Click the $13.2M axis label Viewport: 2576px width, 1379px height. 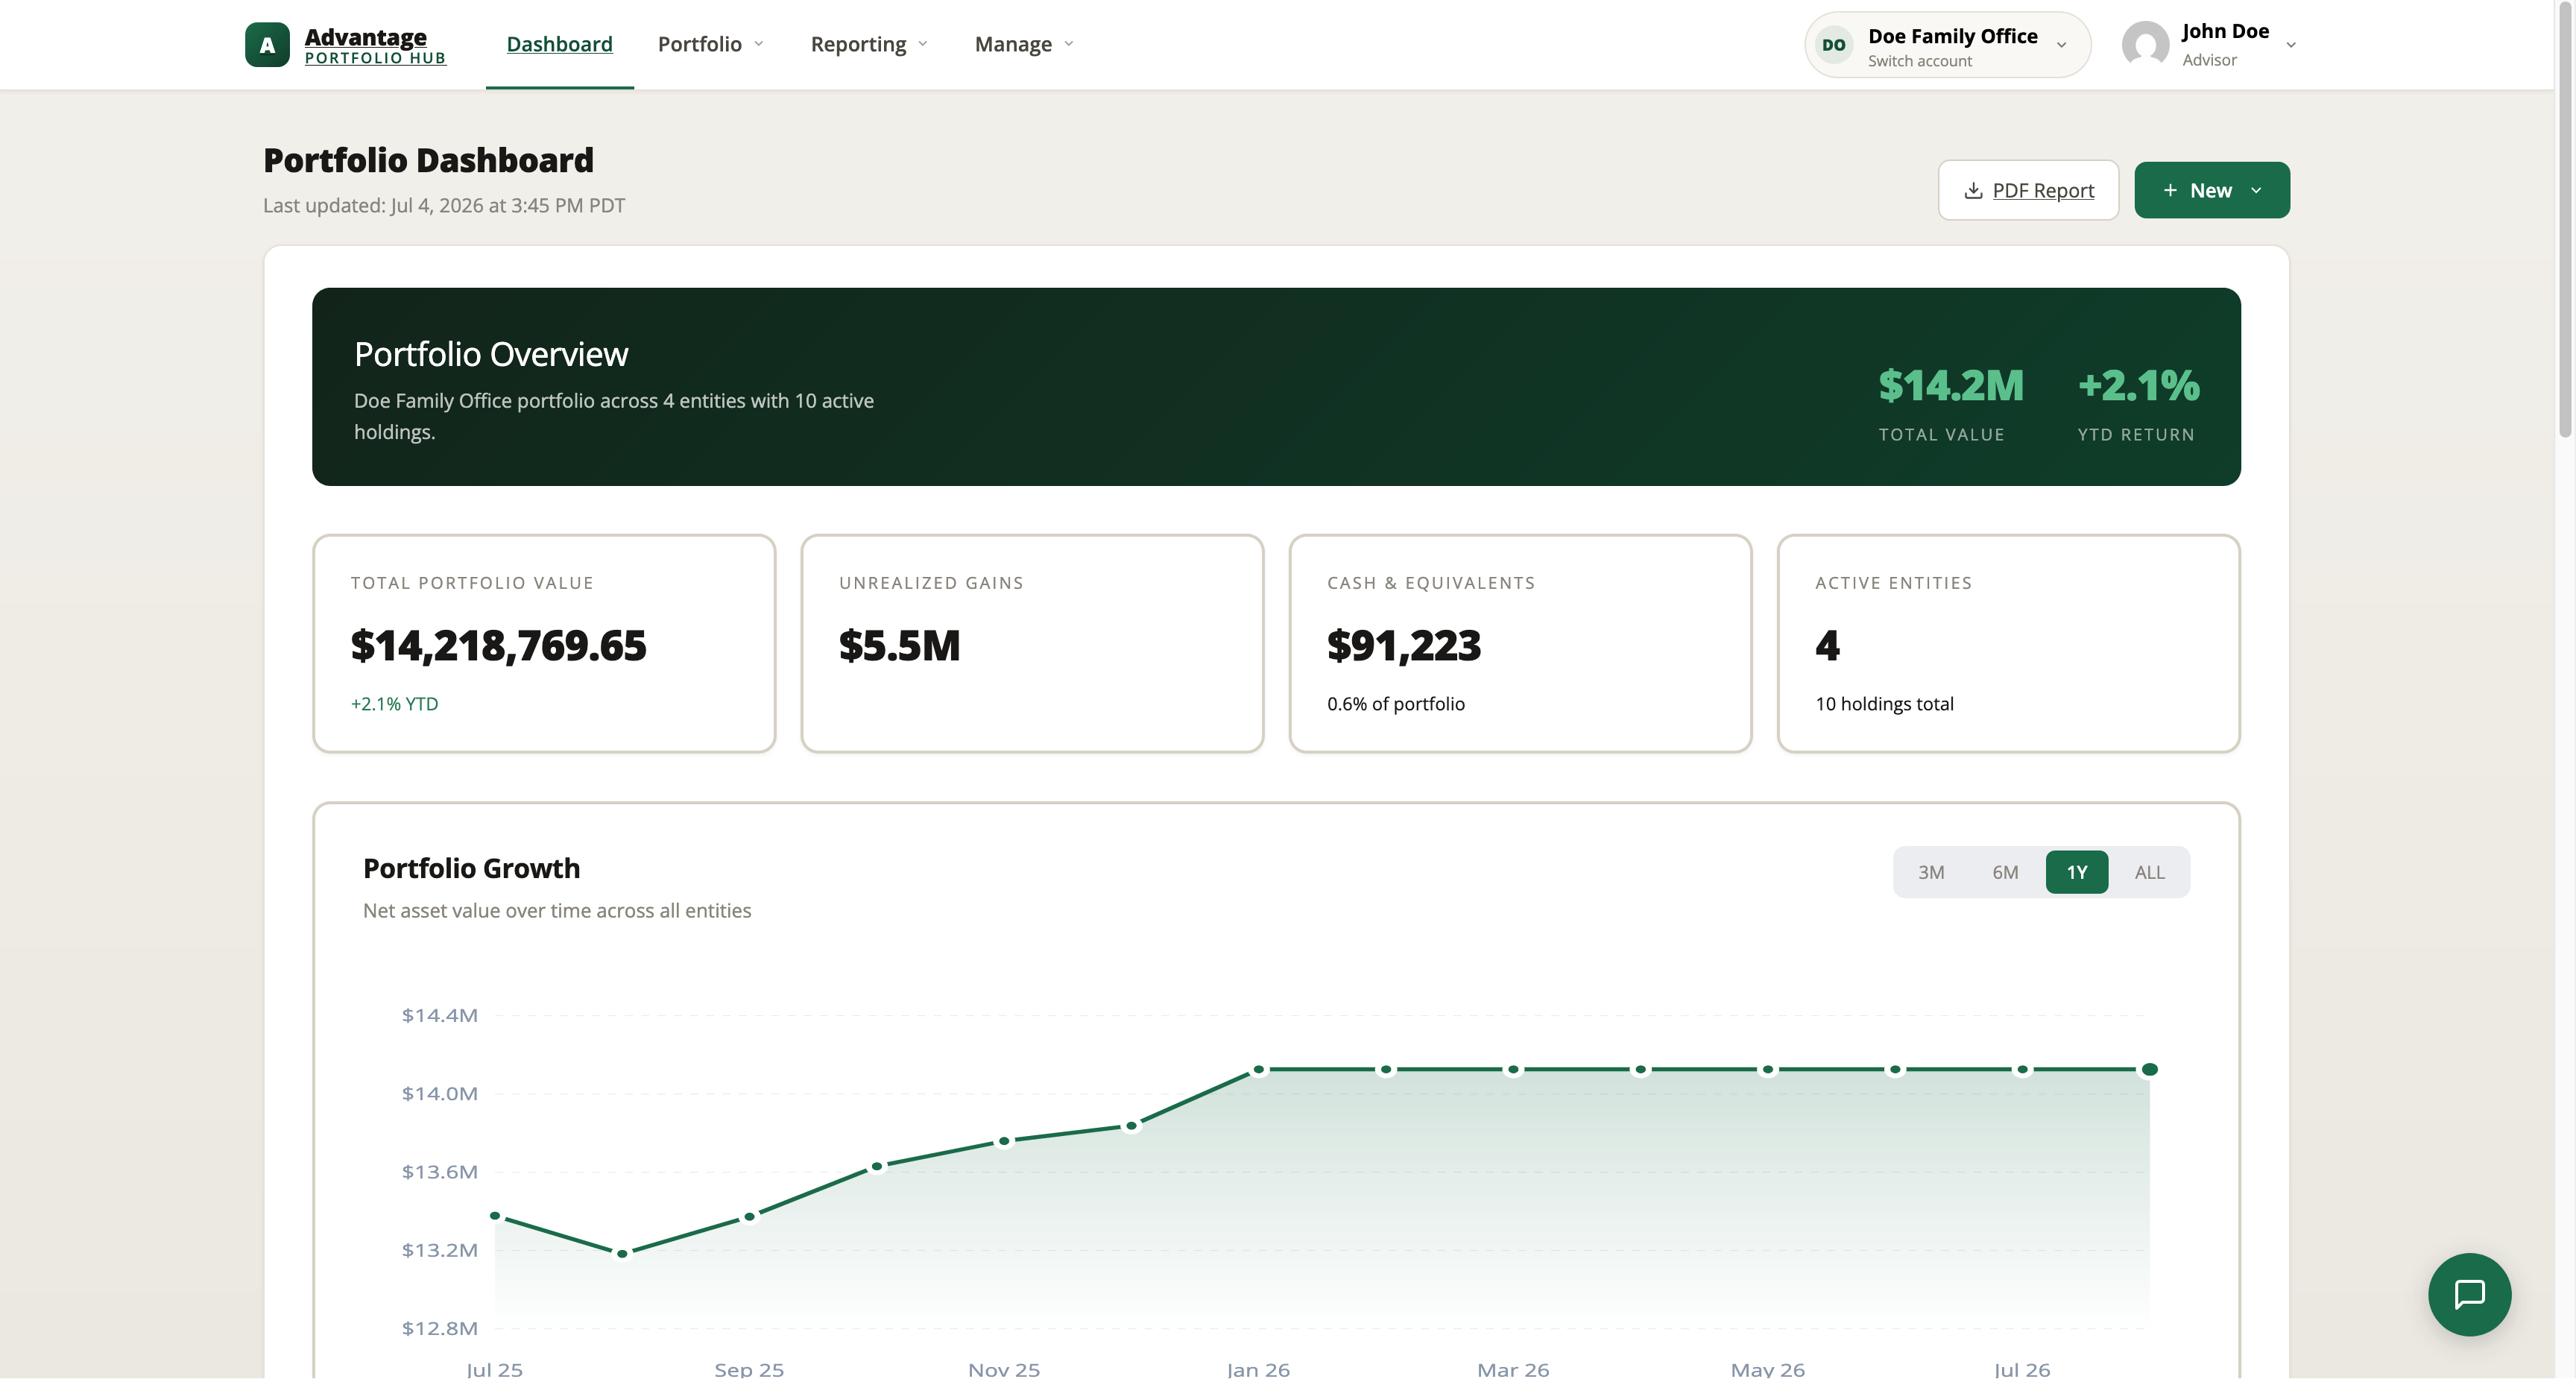tap(439, 1250)
